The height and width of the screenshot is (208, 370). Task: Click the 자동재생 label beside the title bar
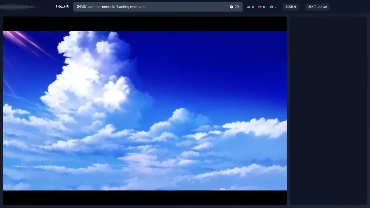pos(62,7)
